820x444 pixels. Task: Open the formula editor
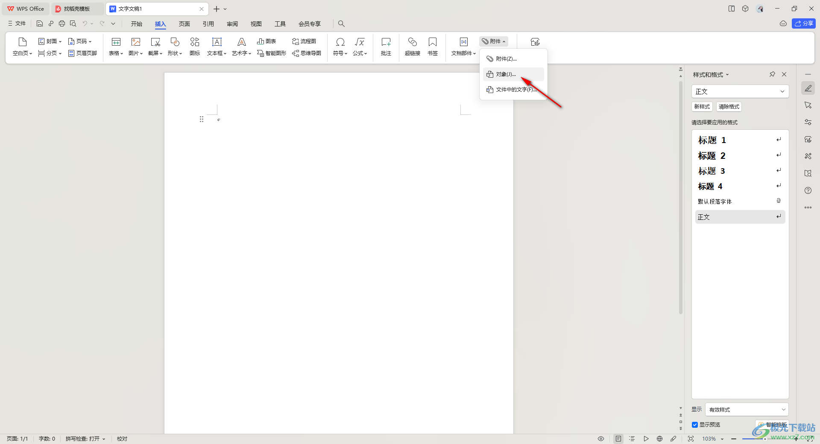(x=360, y=47)
